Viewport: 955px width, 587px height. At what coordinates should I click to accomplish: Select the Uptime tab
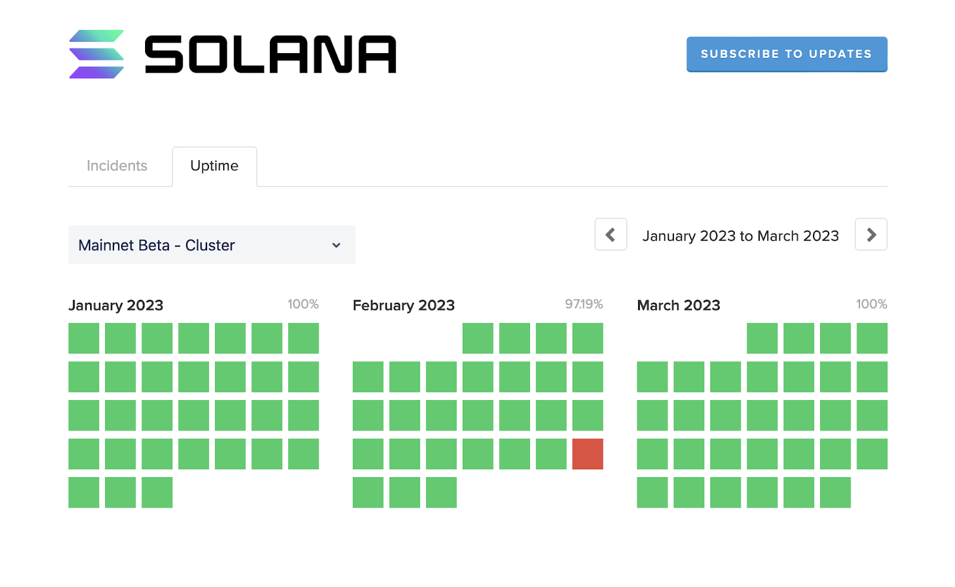tap(214, 166)
